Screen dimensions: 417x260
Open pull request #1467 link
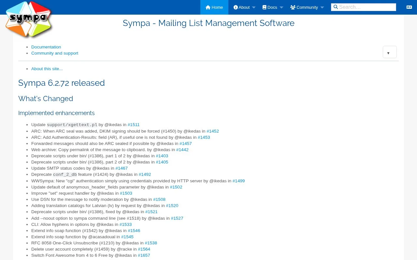[122, 168]
